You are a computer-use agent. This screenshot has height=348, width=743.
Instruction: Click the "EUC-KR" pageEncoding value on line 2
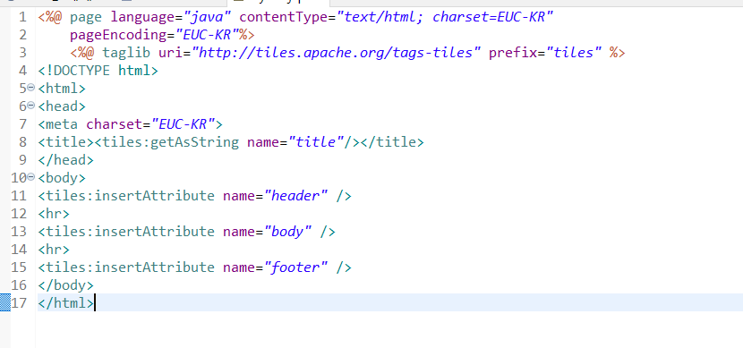click(207, 35)
